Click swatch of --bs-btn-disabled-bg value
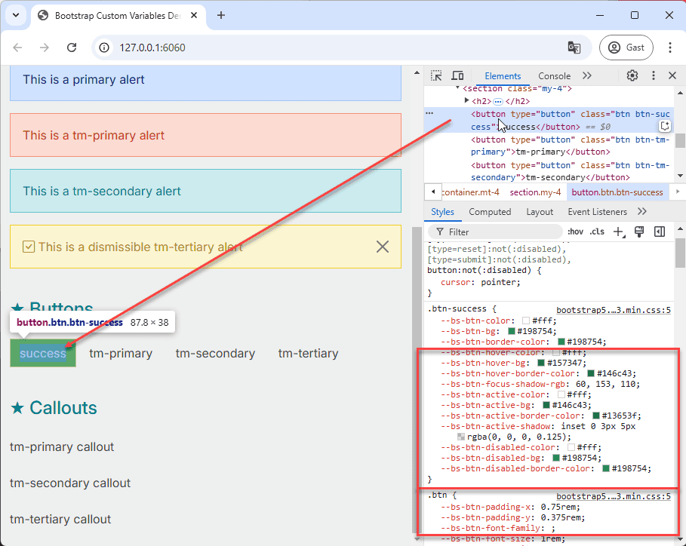 point(556,458)
